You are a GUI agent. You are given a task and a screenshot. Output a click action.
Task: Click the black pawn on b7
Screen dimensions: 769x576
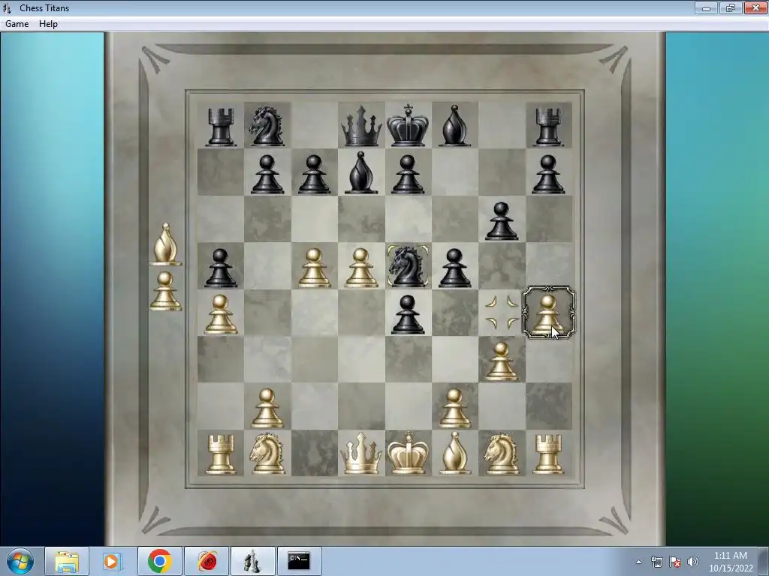(x=267, y=174)
